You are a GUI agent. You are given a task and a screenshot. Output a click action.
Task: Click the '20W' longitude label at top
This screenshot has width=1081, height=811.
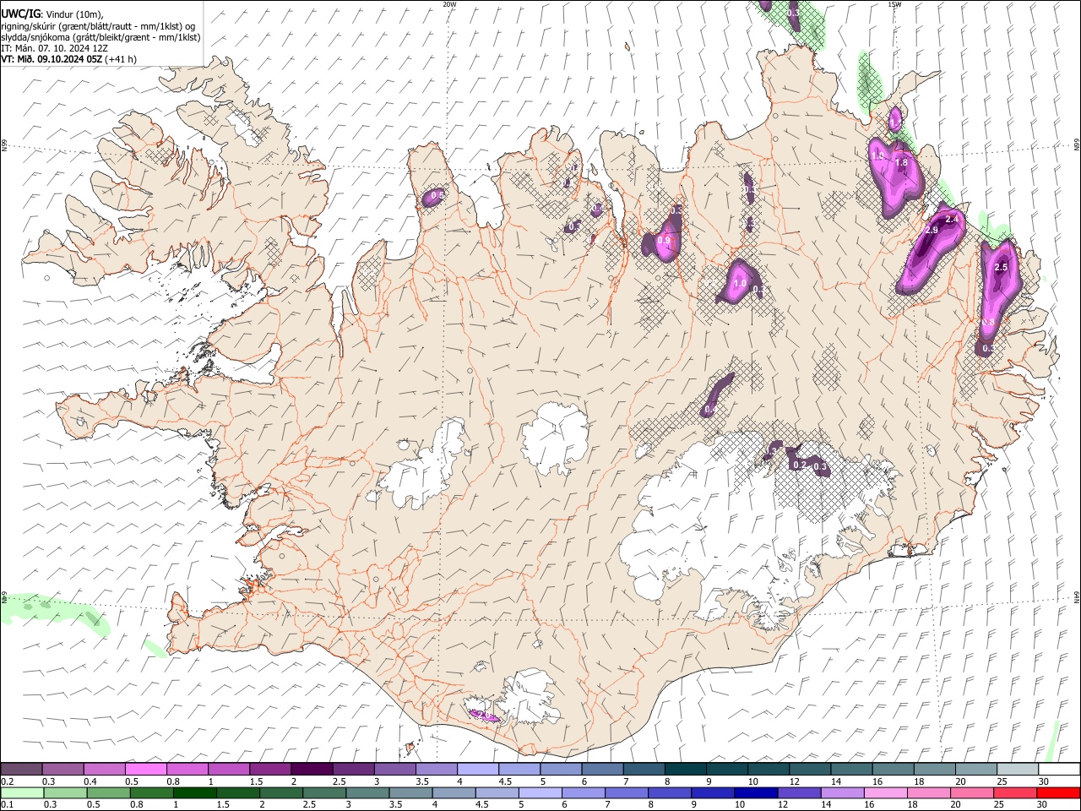click(x=449, y=4)
